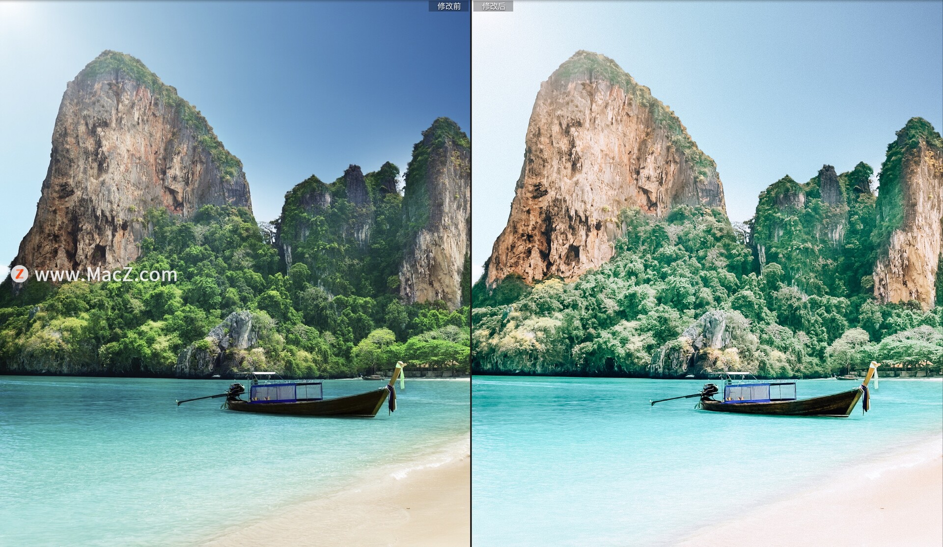Screen dimensions: 943x547
Task: Click the blue boat cabin in before image
Action: click(x=286, y=392)
